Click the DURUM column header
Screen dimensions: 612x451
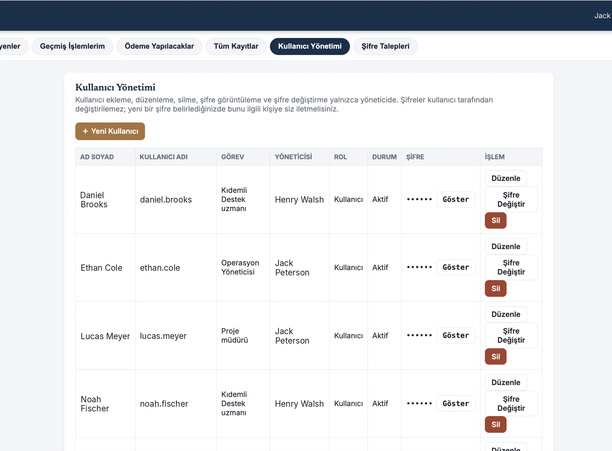384,157
